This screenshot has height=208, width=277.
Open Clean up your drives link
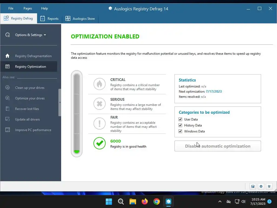tap(30, 87)
